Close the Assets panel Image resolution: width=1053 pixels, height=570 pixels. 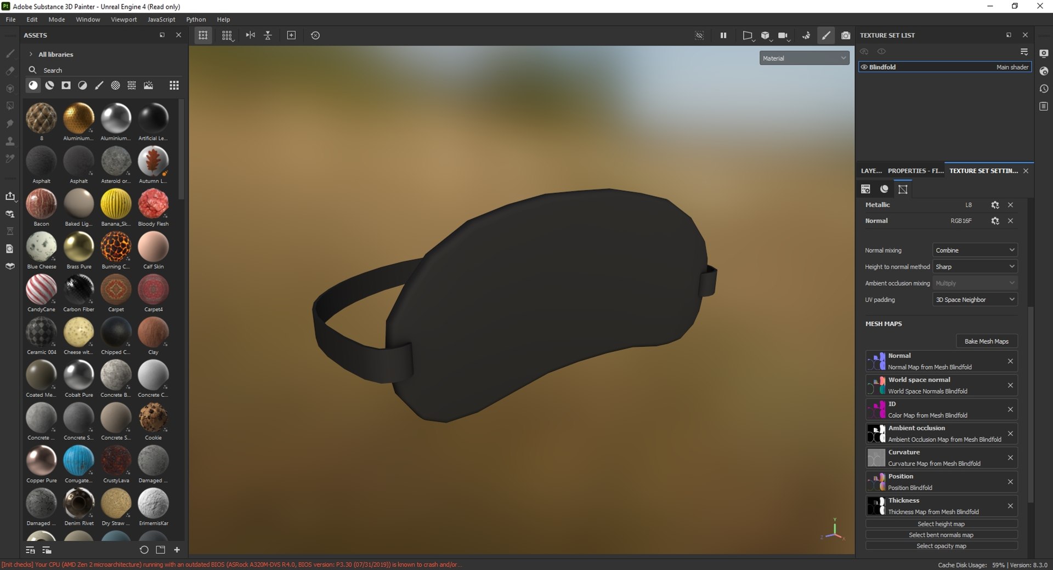(x=178, y=35)
